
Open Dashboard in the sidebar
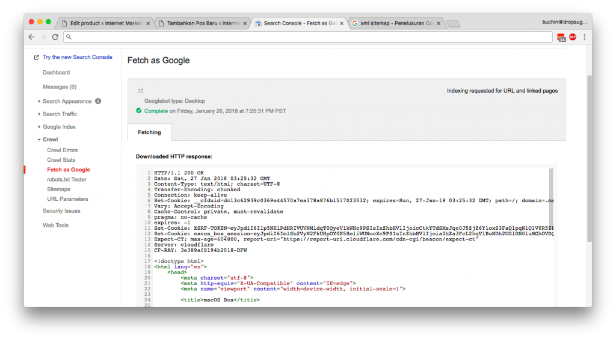56,72
